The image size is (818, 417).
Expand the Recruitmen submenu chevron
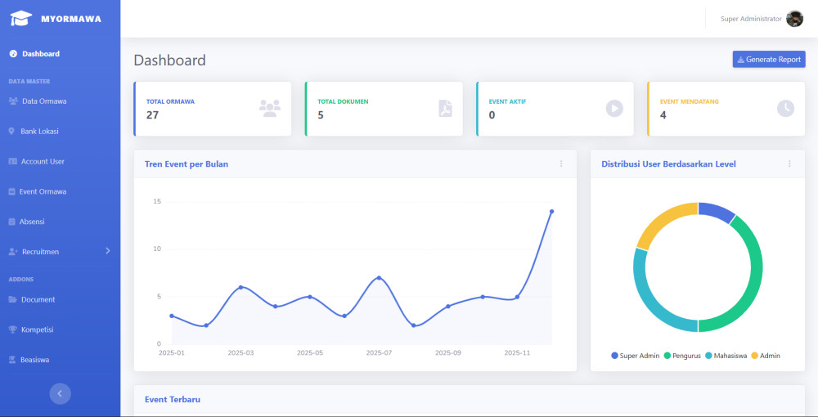point(107,251)
